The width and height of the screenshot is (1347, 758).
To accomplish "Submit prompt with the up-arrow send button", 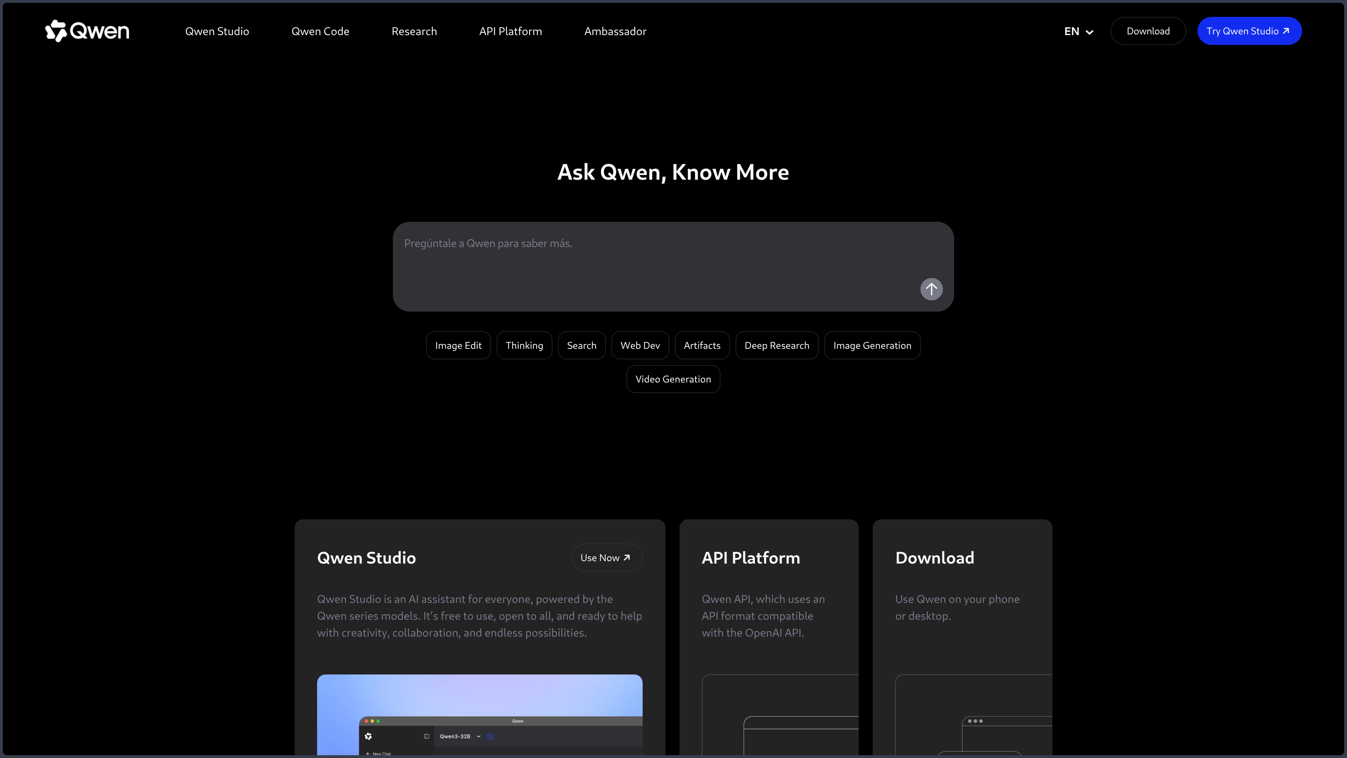I will 931,289.
